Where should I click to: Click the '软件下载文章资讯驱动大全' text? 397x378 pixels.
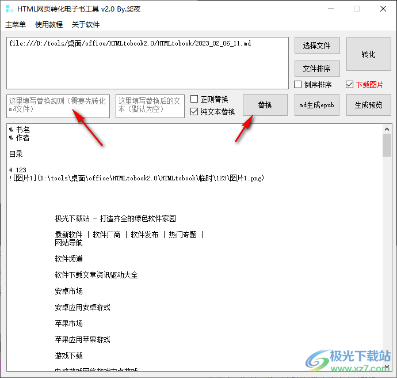pos(96,275)
